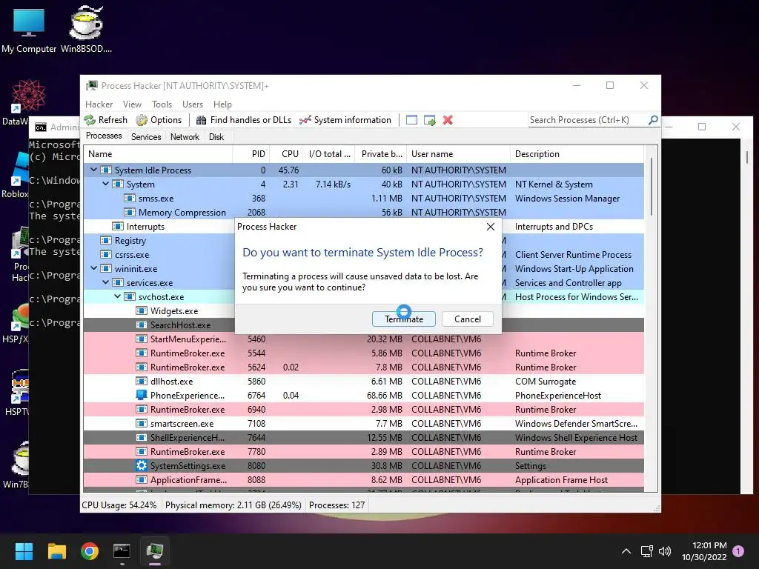This screenshot has width=759, height=569.
Task: Select RuntimeBroker.exe with PID 5544
Action: tap(363, 353)
